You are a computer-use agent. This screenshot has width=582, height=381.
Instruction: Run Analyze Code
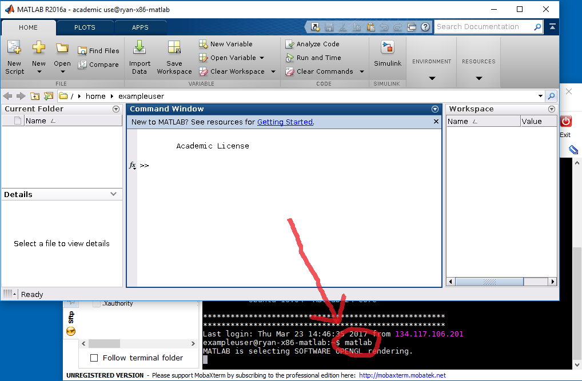pyautogui.click(x=312, y=44)
